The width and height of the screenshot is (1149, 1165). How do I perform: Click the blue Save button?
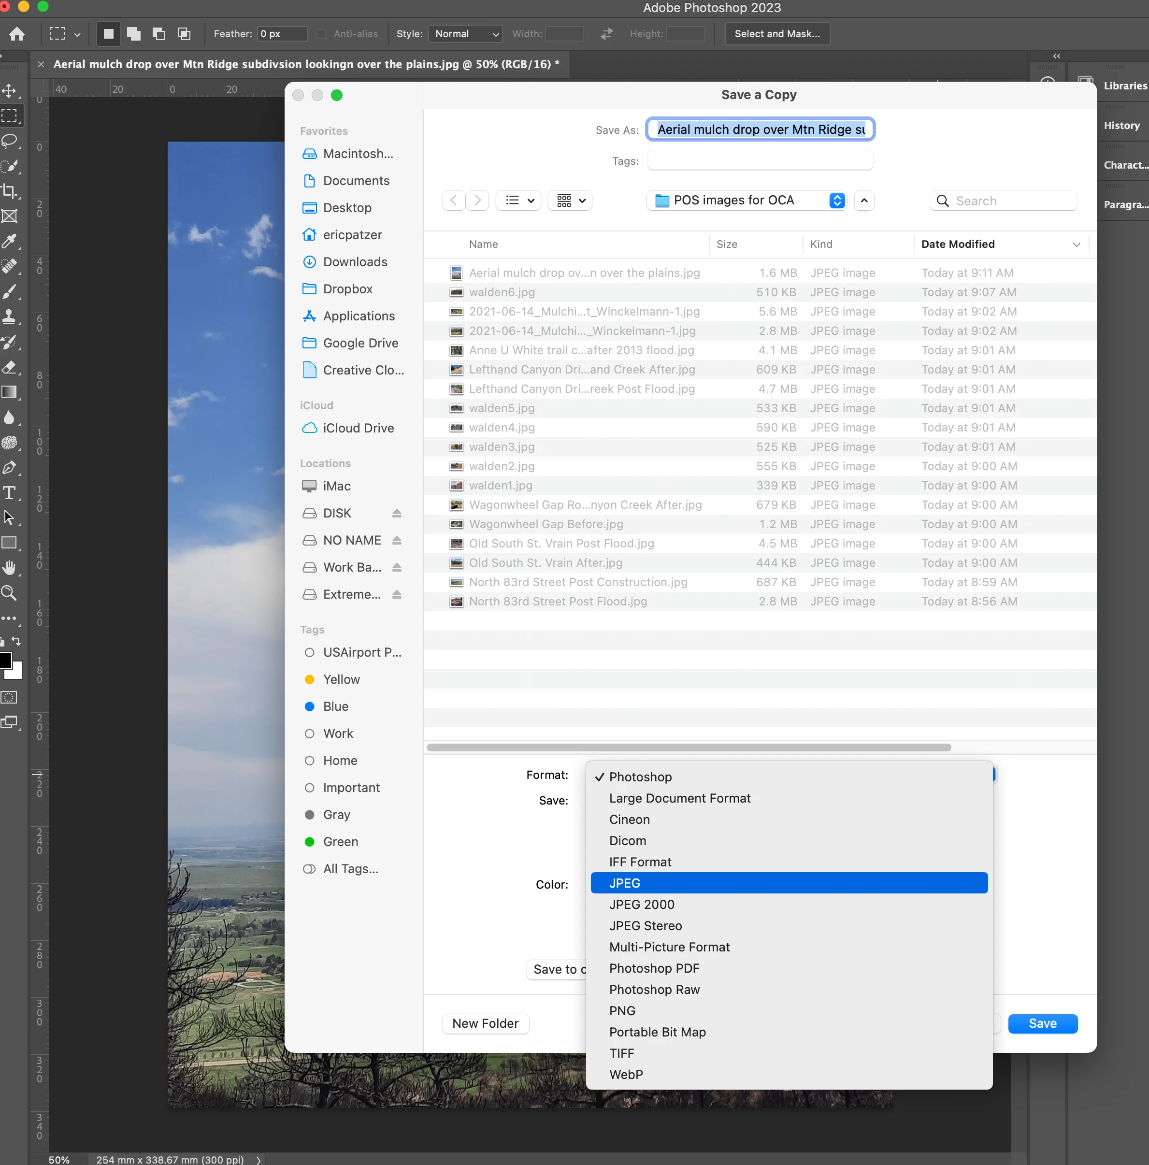click(x=1042, y=1023)
